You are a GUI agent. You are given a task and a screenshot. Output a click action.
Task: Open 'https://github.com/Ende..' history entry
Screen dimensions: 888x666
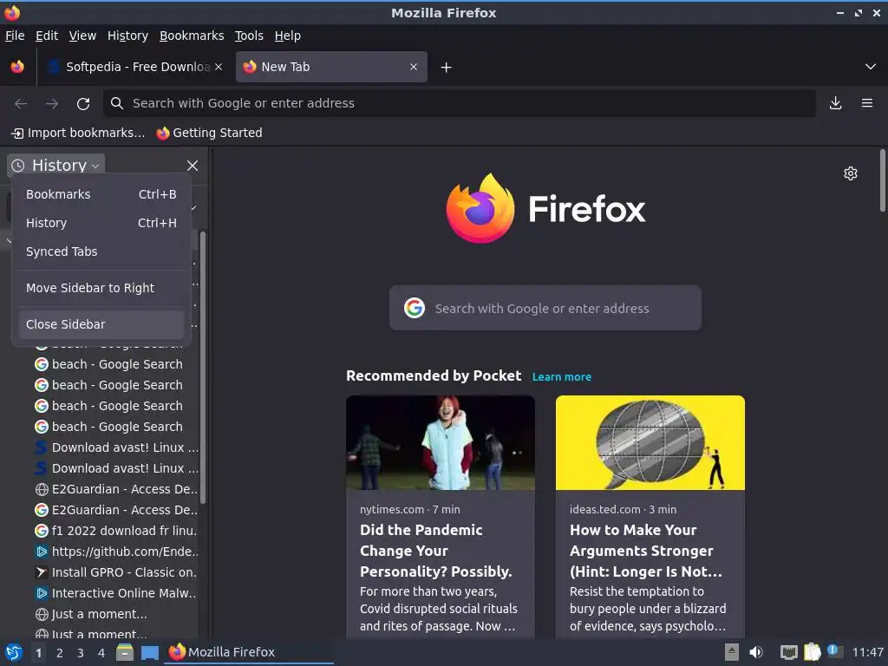[116, 552]
